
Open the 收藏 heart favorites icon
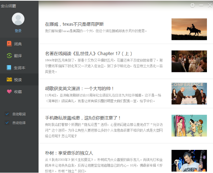pyautogui.click(x=9, y=91)
